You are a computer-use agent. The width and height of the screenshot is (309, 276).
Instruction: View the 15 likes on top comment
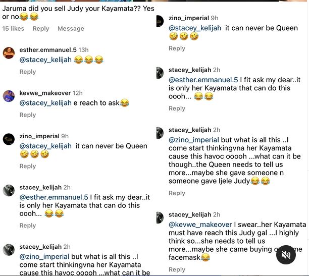click(13, 29)
